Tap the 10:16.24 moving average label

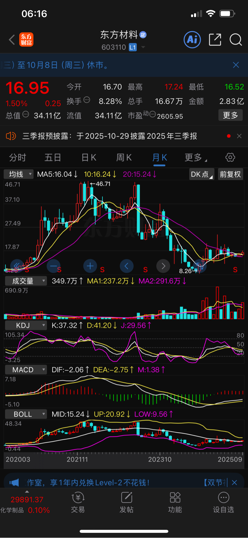coord(100,174)
